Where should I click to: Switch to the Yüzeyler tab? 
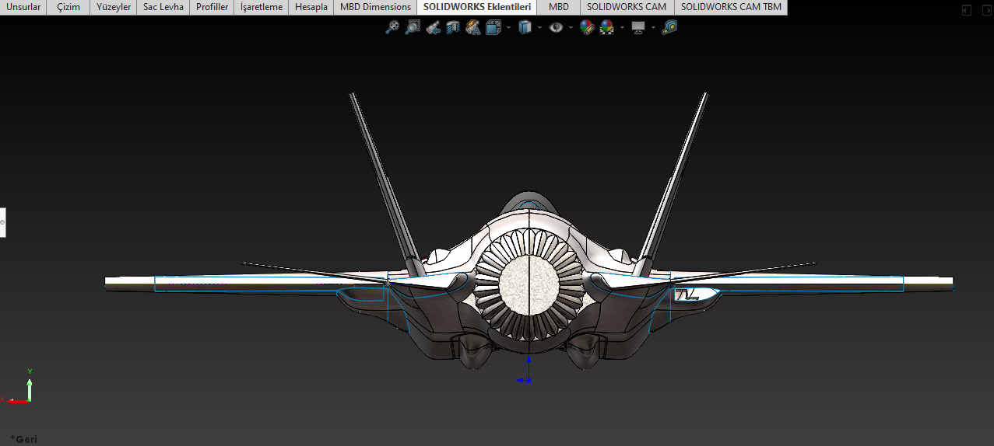click(114, 7)
